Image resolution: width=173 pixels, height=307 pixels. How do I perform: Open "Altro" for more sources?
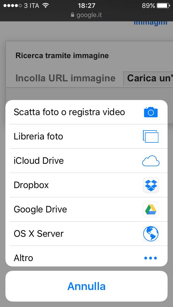click(24, 258)
